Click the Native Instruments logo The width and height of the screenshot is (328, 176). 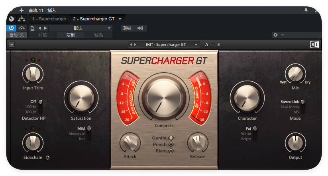pos(314,44)
